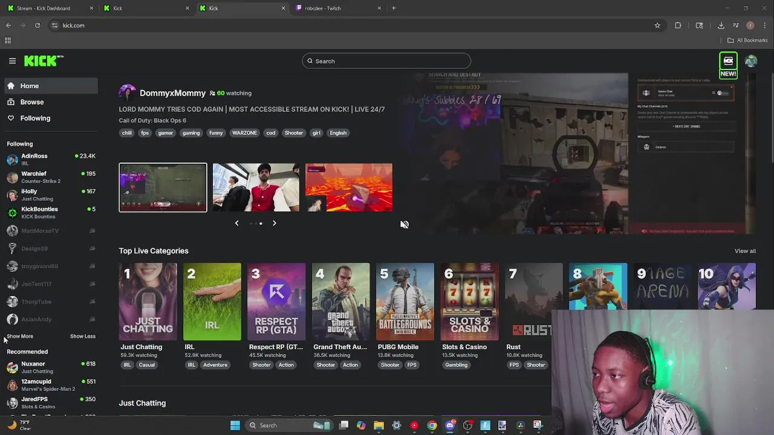Select the first featured stream thumbnail
The height and width of the screenshot is (435, 774).
pyautogui.click(x=163, y=187)
